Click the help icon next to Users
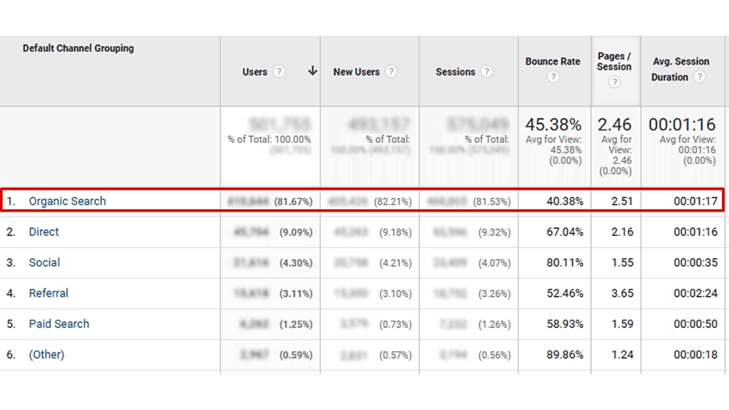 [279, 71]
